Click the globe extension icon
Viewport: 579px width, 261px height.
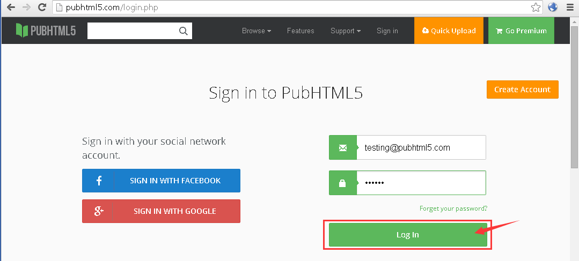(x=553, y=8)
